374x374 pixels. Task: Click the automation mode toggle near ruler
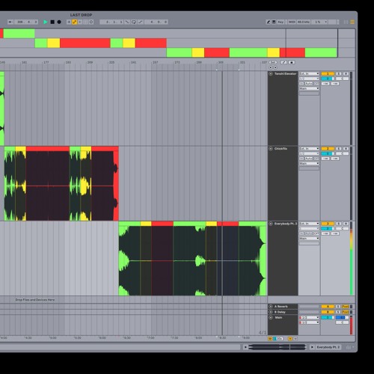click(283, 62)
